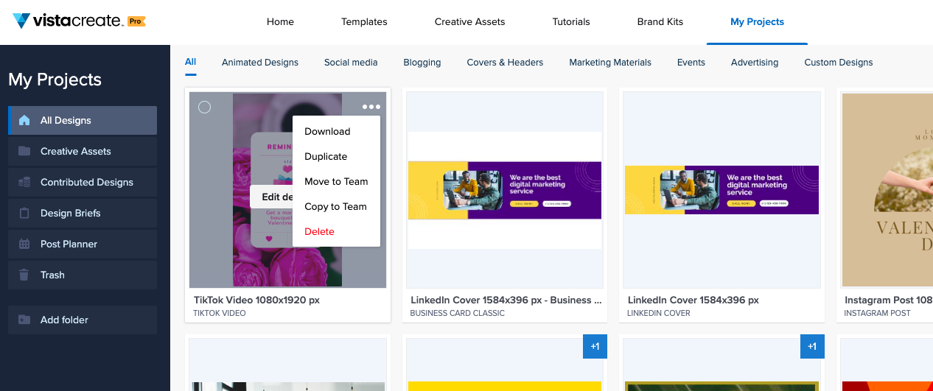Screen dimensions: 933x391
Task: Open All Designs in the sidebar
Action: tap(83, 120)
